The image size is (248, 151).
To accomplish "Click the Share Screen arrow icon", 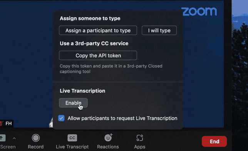I will tap(2, 138).
